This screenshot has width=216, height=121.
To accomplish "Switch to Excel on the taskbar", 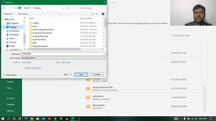I will pyautogui.click(x=73, y=119).
